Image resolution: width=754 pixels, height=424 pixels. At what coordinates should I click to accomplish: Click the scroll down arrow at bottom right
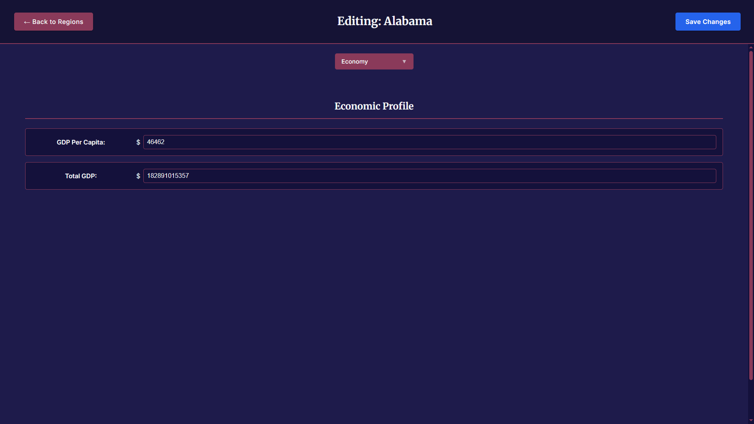[x=751, y=420]
